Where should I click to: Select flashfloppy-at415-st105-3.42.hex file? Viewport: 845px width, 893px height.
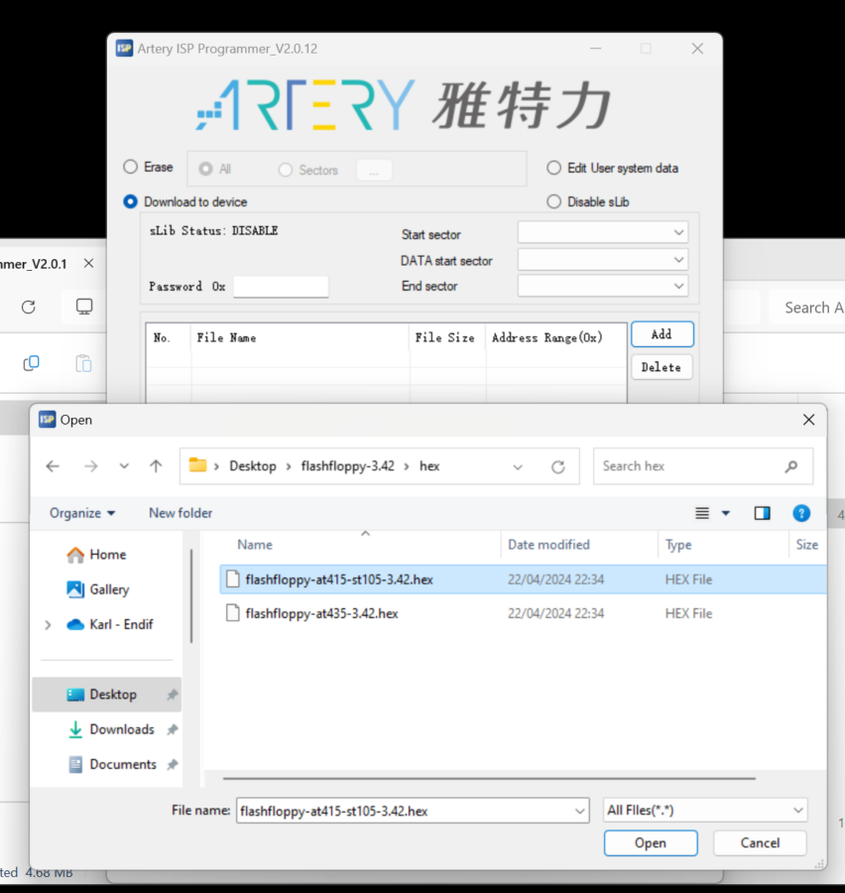(523, 579)
